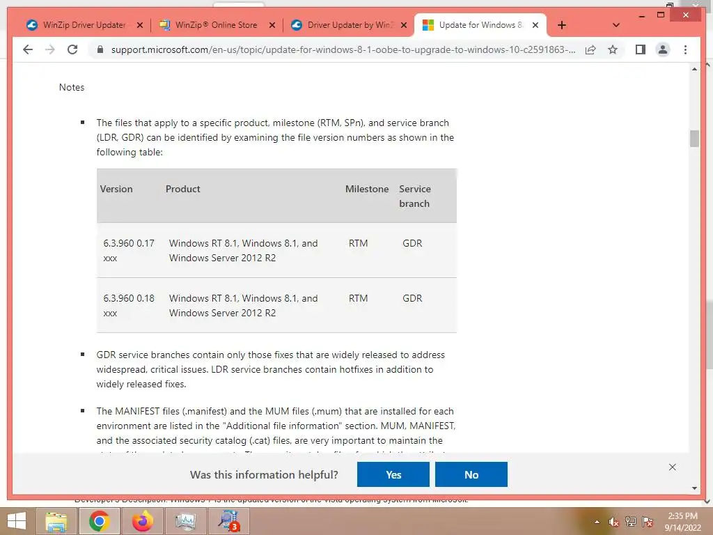Screen dimensions: 713x535
Task: Click the Notes heading
Action: (x=72, y=87)
